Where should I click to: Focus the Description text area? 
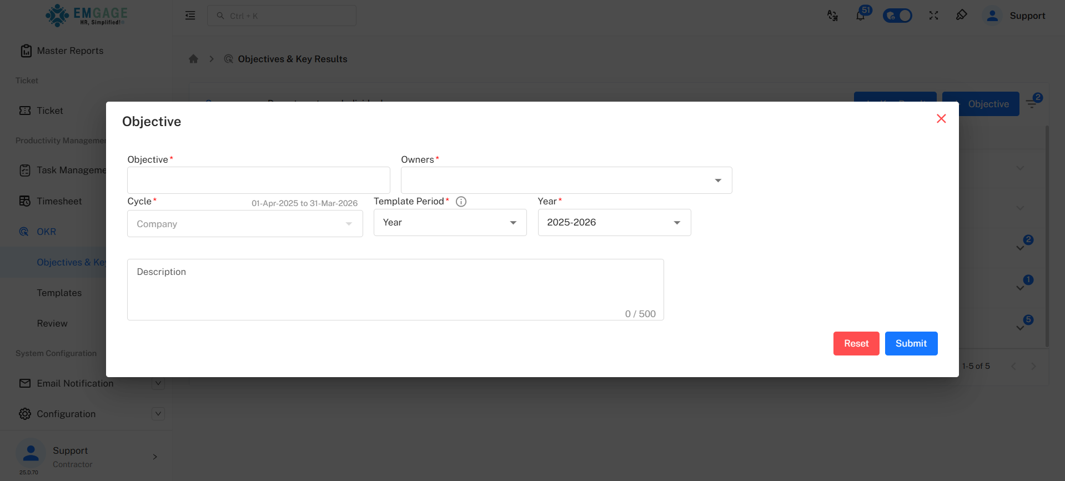(395, 289)
